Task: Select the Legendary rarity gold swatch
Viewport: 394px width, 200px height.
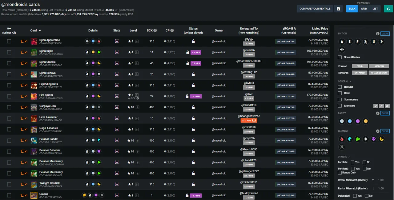Action: coord(366,121)
